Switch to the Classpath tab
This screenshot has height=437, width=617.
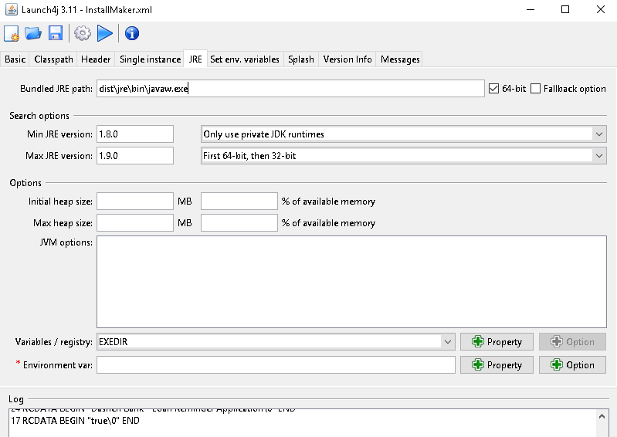tap(53, 59)
